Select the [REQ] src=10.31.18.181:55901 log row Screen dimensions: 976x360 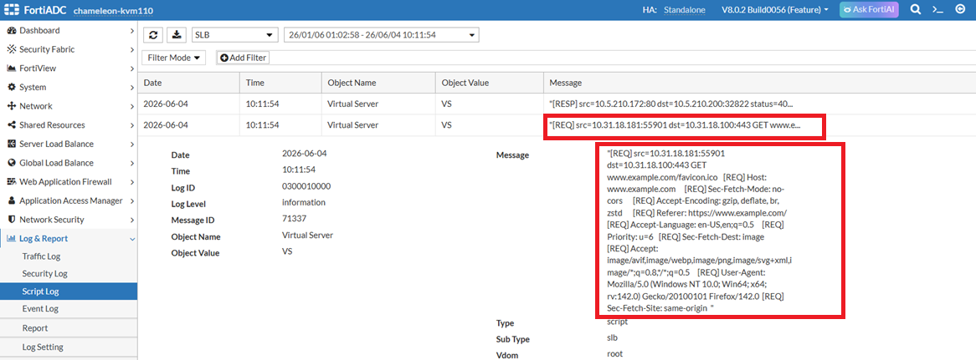pos(557,124)
